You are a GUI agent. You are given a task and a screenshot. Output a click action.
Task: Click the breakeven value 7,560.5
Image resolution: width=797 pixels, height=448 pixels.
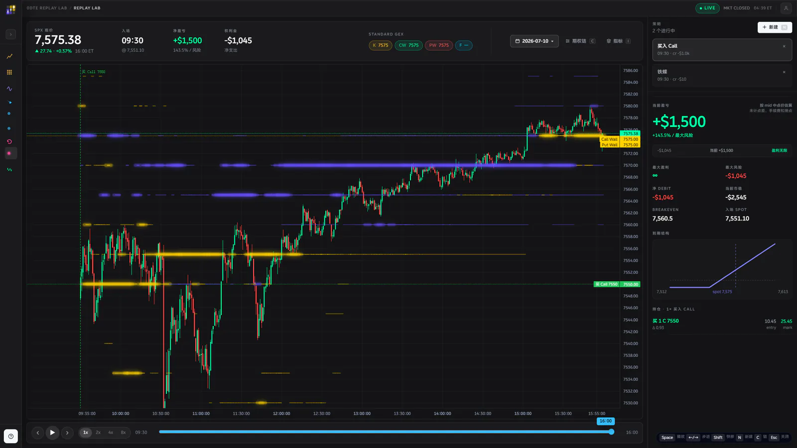tap(663, 219)
